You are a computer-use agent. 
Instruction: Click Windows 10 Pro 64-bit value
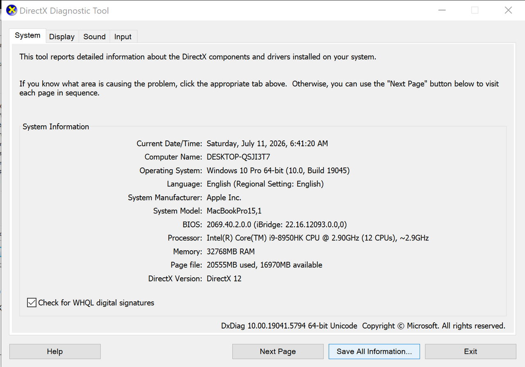278,170
